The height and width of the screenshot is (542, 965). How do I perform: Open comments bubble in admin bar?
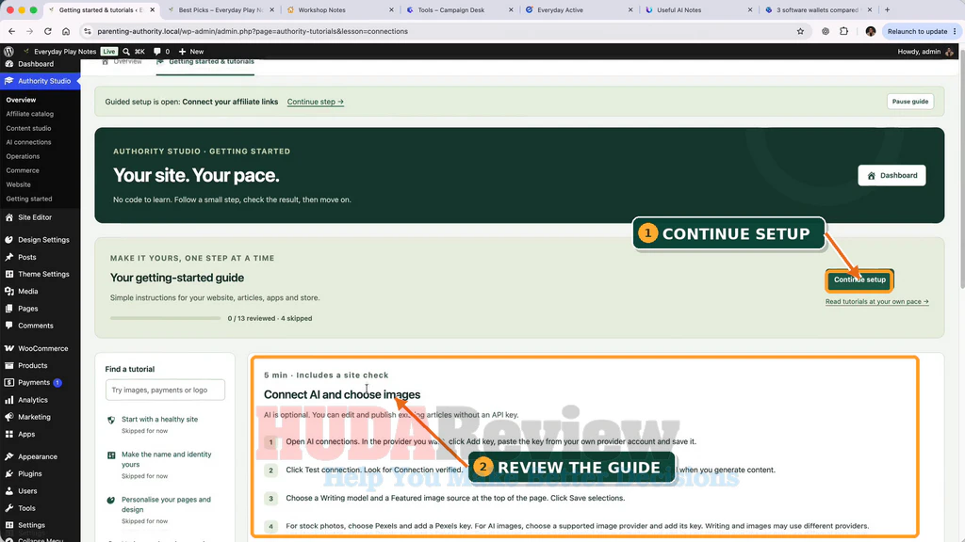[161, 52]
